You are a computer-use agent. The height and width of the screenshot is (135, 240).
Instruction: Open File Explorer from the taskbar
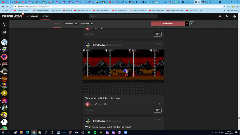coord(40,132)
